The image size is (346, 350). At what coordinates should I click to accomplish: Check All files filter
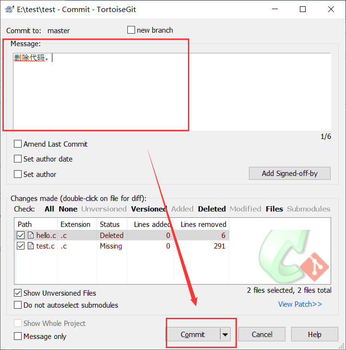coord(49,209)
